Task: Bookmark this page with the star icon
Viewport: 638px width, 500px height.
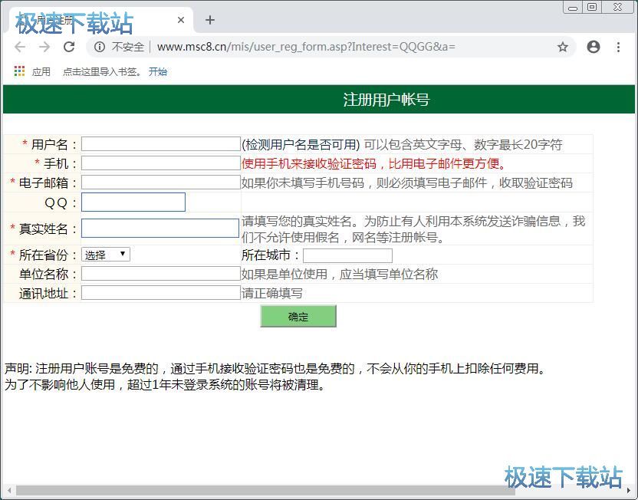Action: tap(563, 48)
